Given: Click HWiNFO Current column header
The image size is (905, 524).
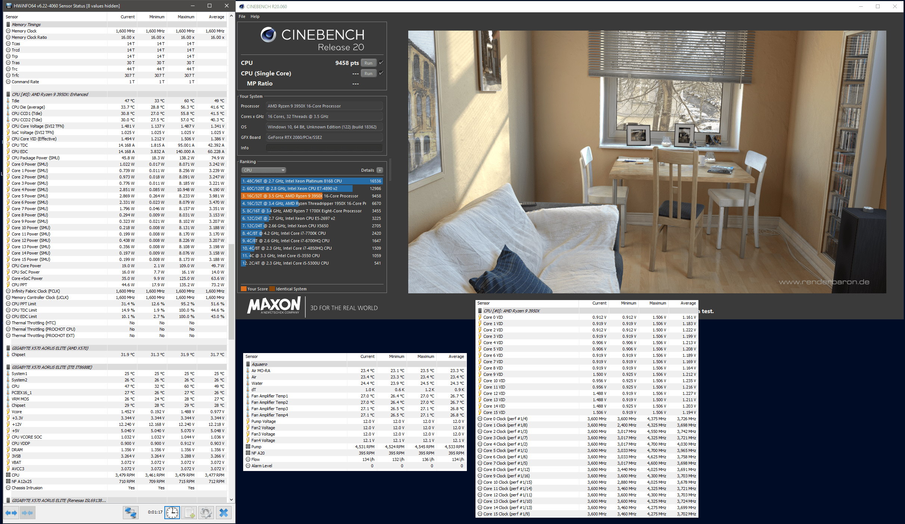Looking at the screenshot, I should click(122, 17).
